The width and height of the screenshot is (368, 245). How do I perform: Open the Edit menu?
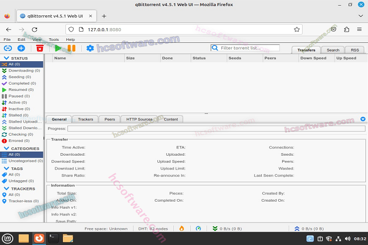tap(21, 39)
